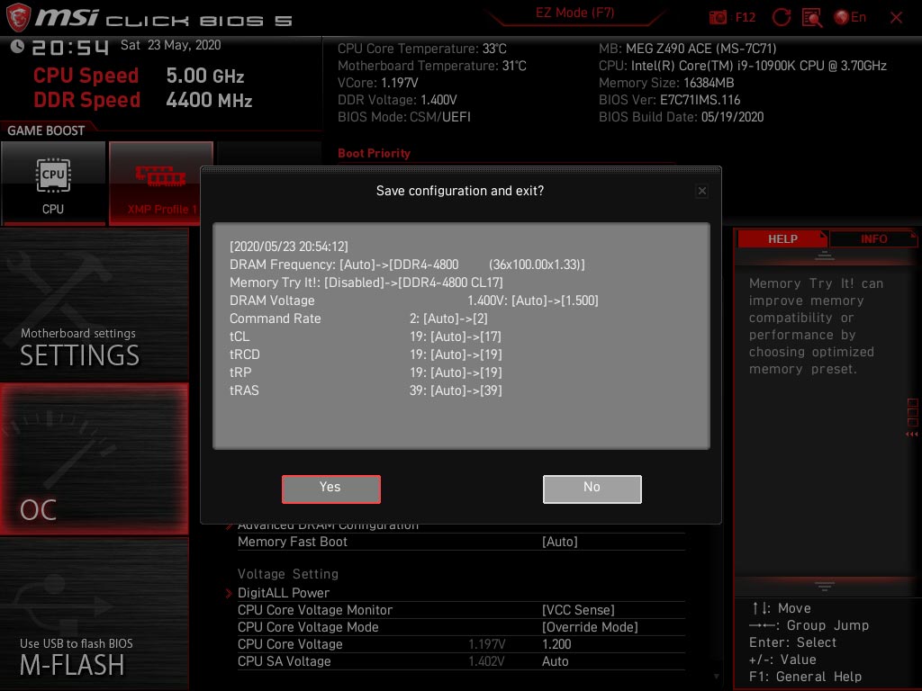The image size is (922, 691).
Task: Click the tRAS 39: [Auto]->[39] line
Action: click(x=366, y=390)
